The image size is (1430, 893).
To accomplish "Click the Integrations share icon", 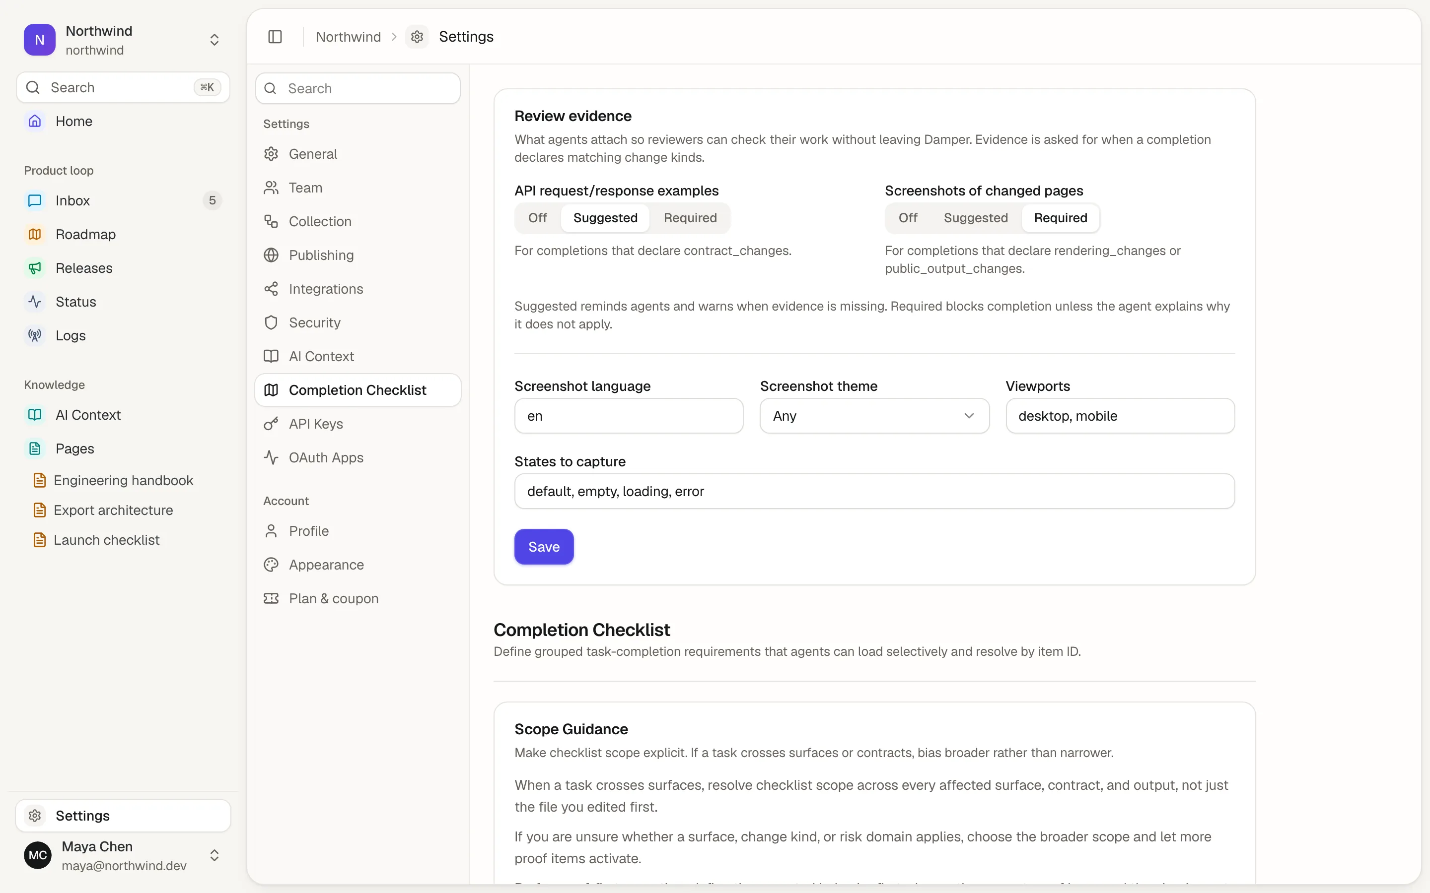I will coord(271,288).
